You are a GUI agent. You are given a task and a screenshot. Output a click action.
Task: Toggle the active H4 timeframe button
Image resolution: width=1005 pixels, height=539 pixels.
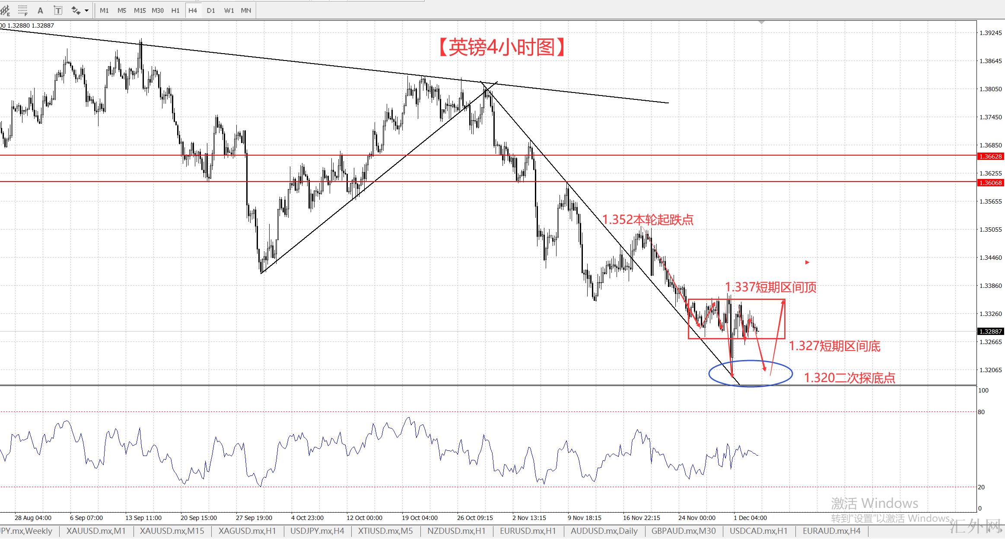pyautogui.click(x=193, y=10)
